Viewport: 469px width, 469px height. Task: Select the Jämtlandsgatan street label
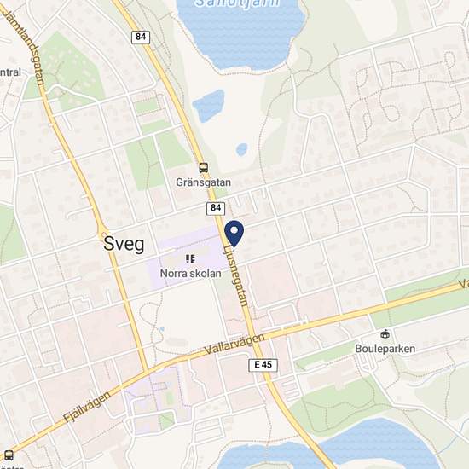pyautogui.click(x=25, y=47)
